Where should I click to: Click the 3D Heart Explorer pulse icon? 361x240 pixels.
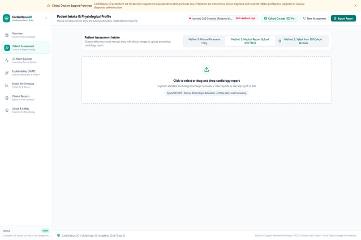[x=7, y=60]
